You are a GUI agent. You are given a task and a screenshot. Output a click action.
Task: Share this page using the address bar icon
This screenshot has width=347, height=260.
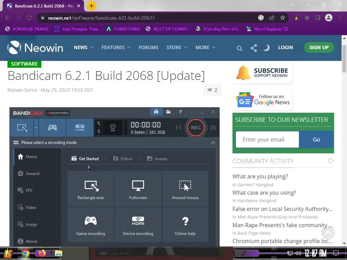272,18
